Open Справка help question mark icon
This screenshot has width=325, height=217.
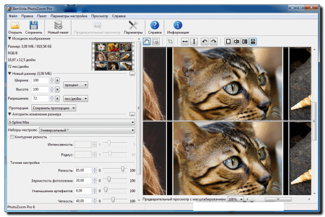tap(155, 25)
